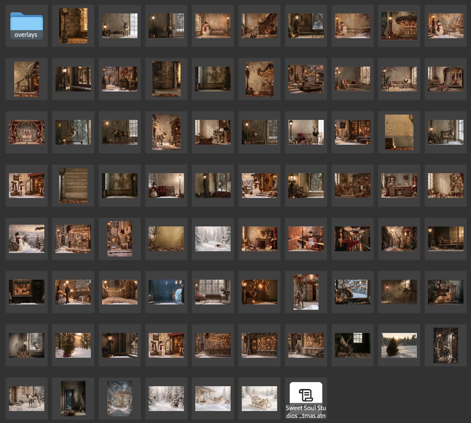Select the red umbrellas street thumbnail
This screenshot has width=471, height=423.
[x=352, y=239]
